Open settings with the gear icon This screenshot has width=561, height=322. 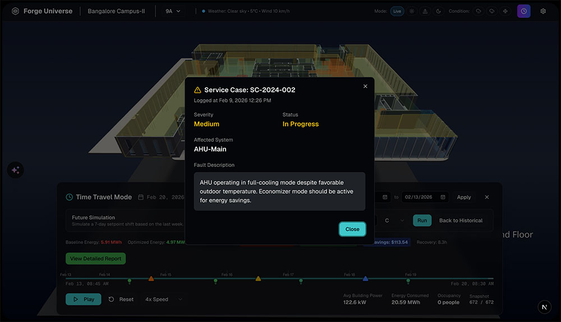pos(543,11)
